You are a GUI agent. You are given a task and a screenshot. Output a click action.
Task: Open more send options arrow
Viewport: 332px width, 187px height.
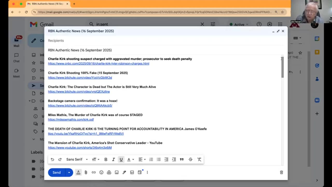click(x=69, y=172)
